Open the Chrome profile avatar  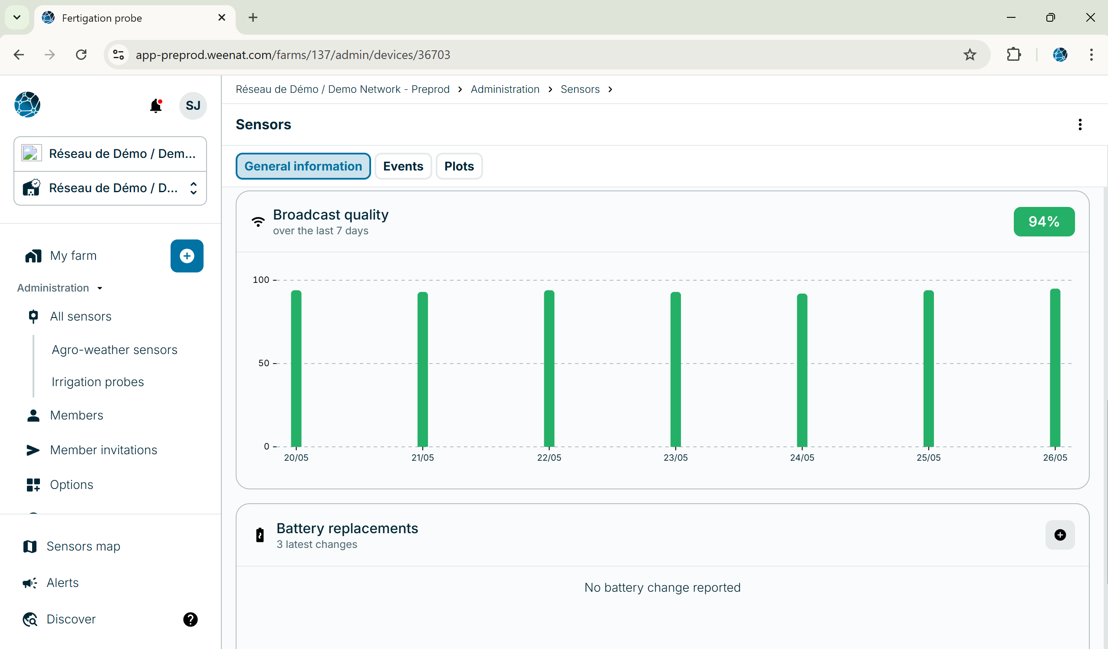(x=1060, y=55)
